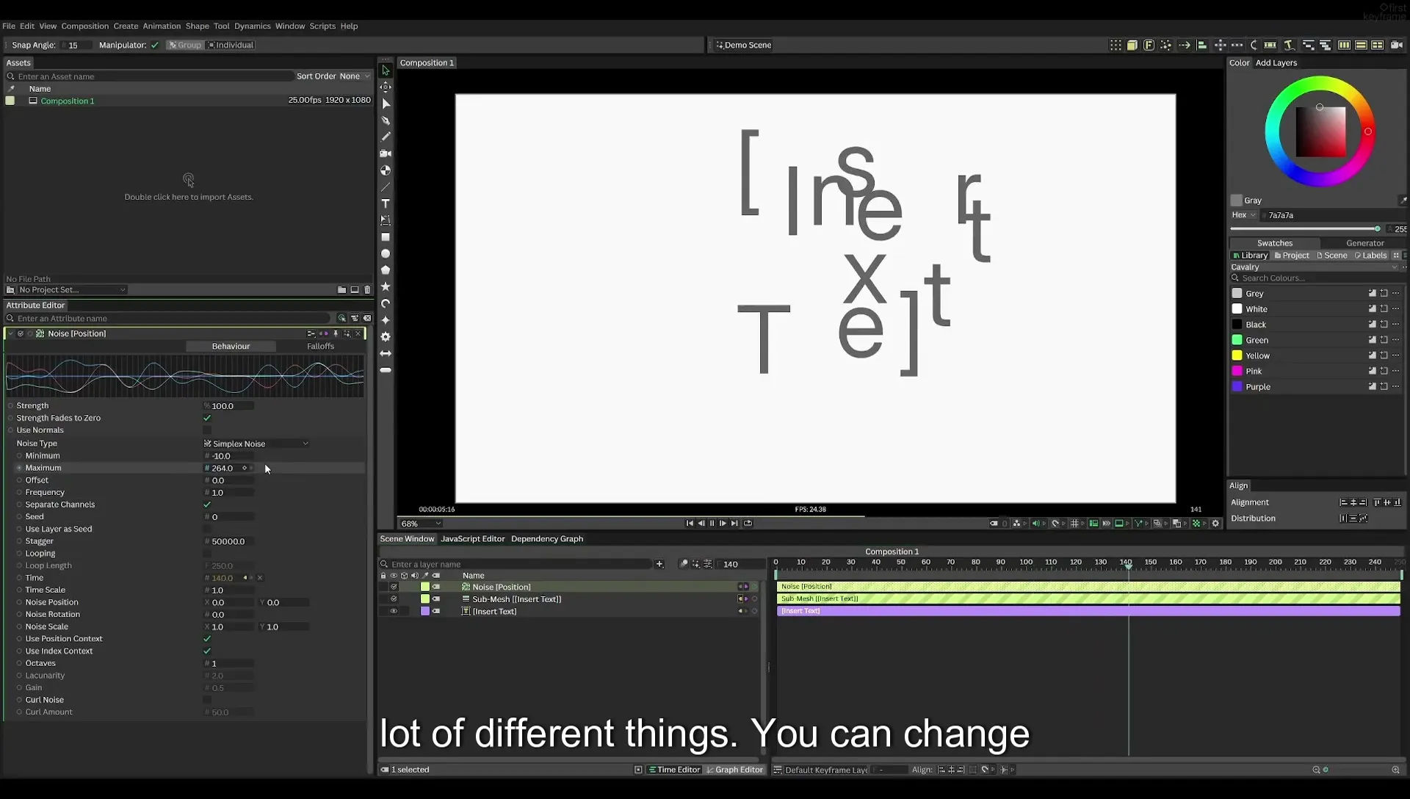
Task: Click the add layer plus button
Action: (x=659, y=564)
